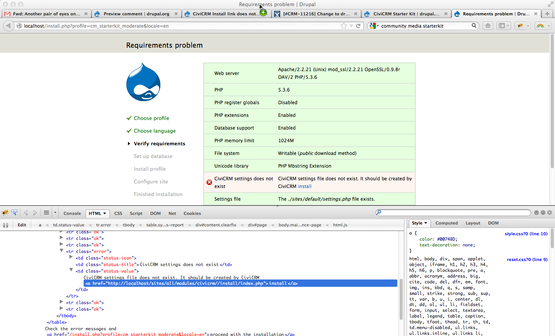Screen dimensions: 555x336
Task: Collapse the tr.error row in HTML panel
Action: point(62,251)
